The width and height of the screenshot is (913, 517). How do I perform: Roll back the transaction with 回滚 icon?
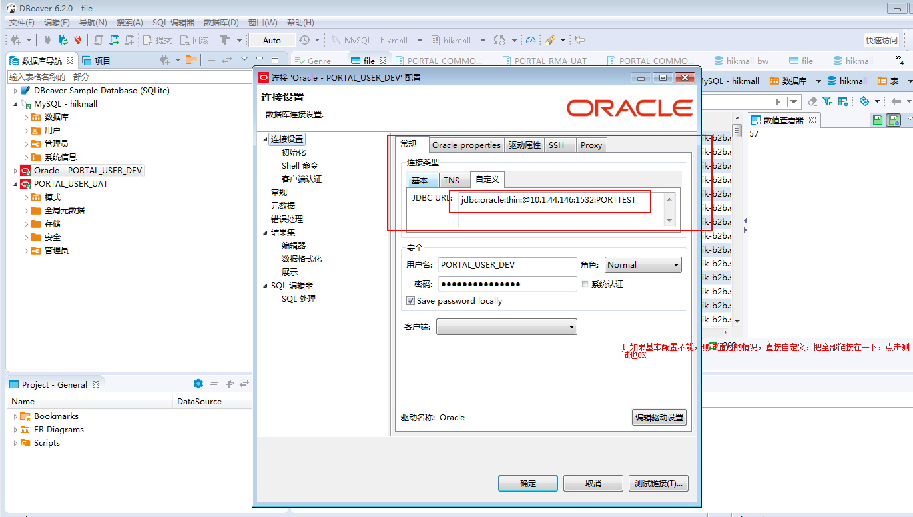pyautogui.click(x=197, y=40)
